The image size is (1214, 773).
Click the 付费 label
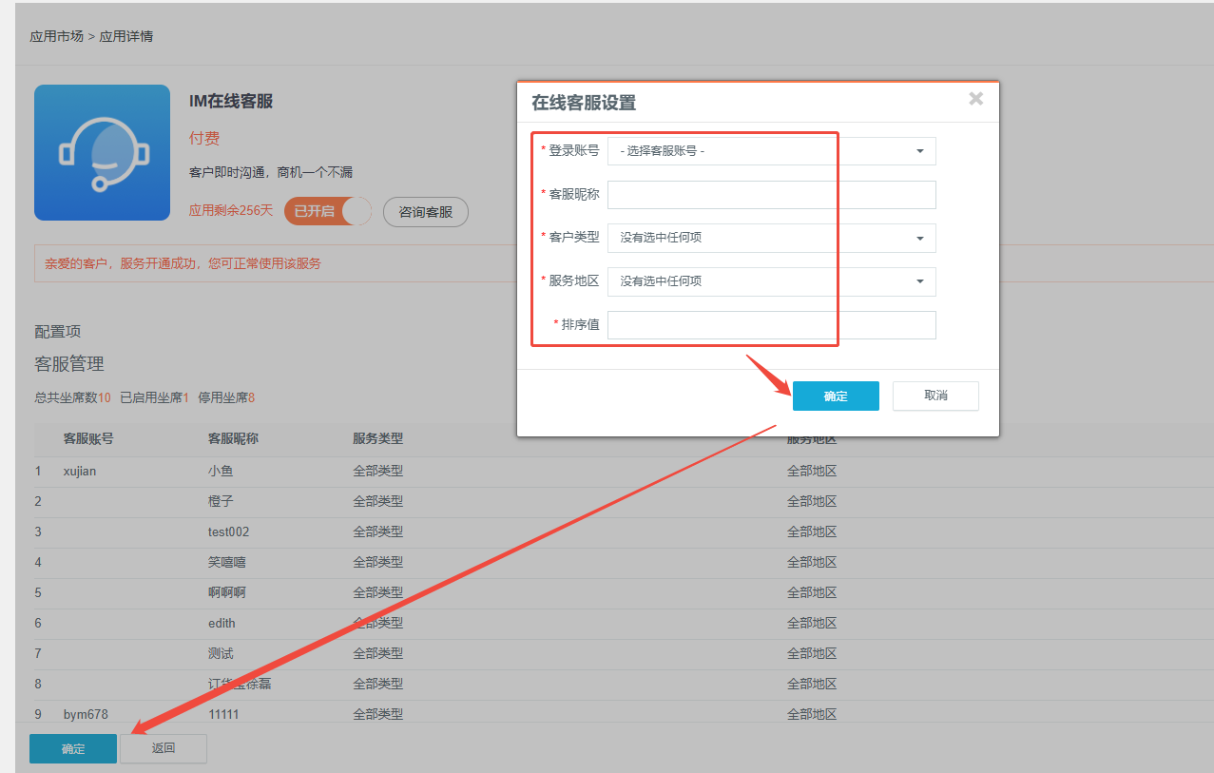point(204,139)
